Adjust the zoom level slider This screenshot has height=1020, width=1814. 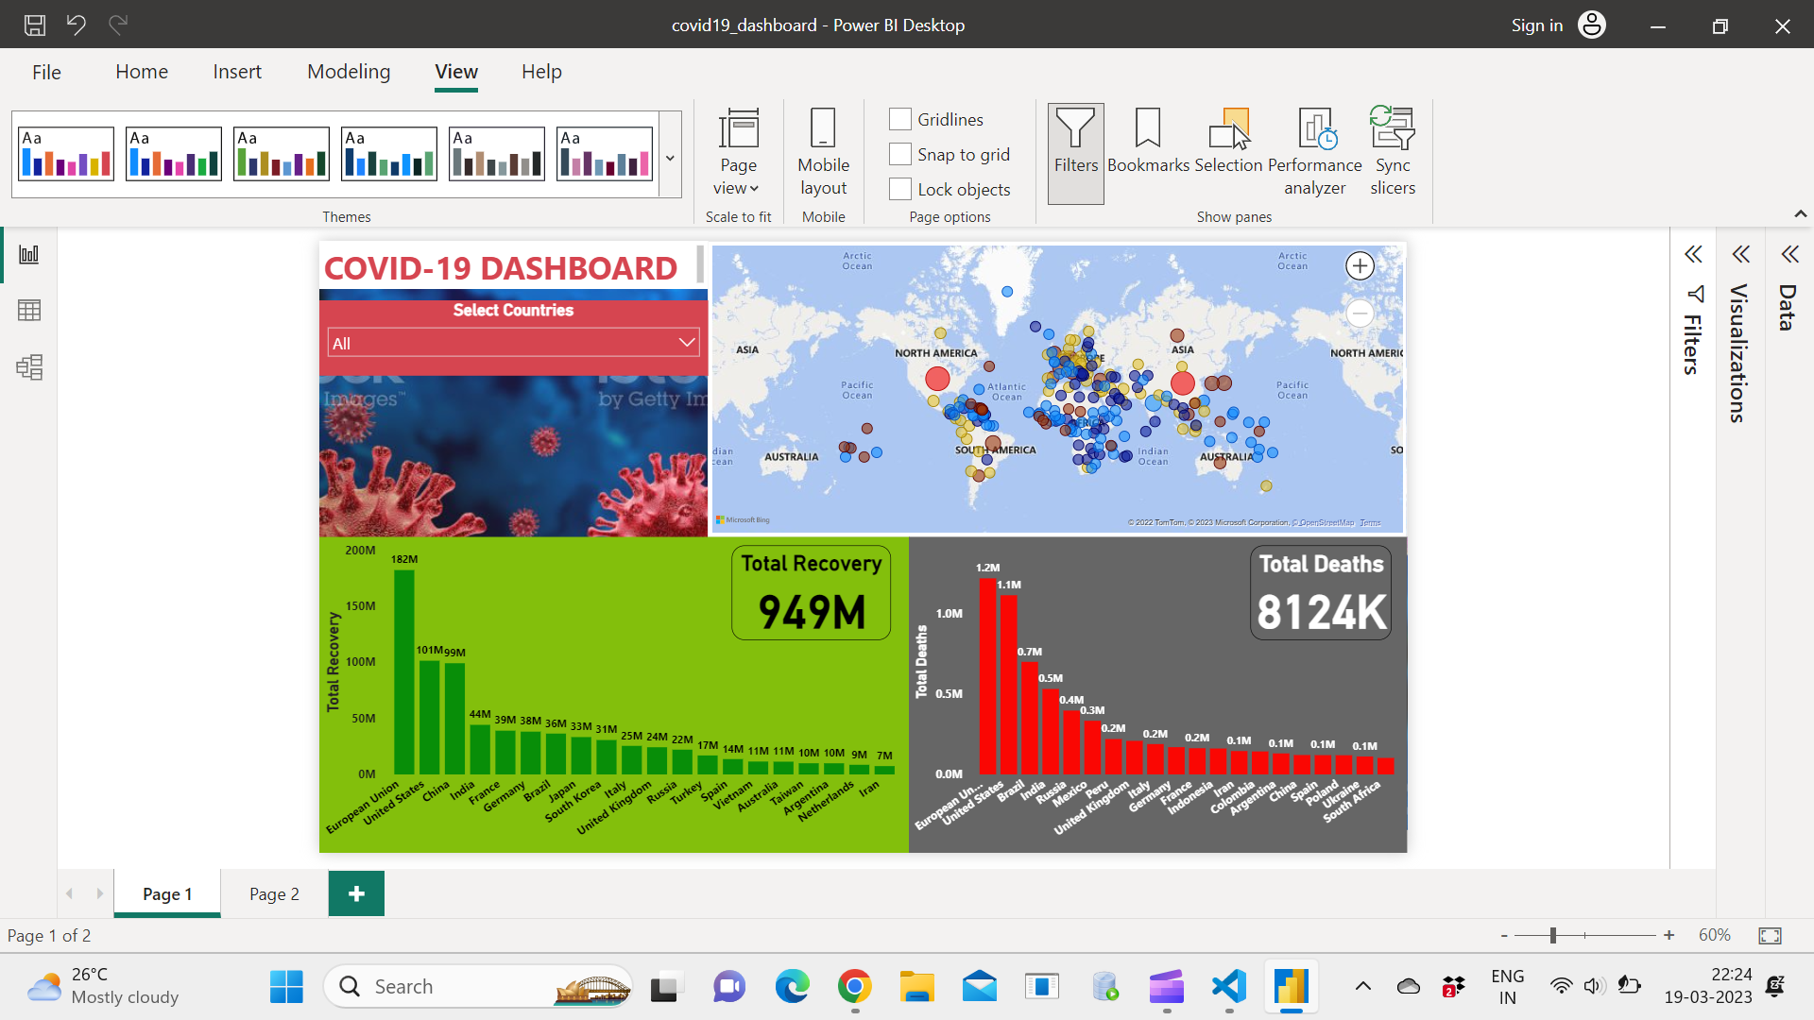pyautogui.click(x=1552, y=935)
